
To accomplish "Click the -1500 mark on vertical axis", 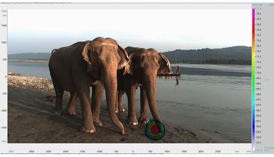I will pyautogui.click(x=4, y=127).
